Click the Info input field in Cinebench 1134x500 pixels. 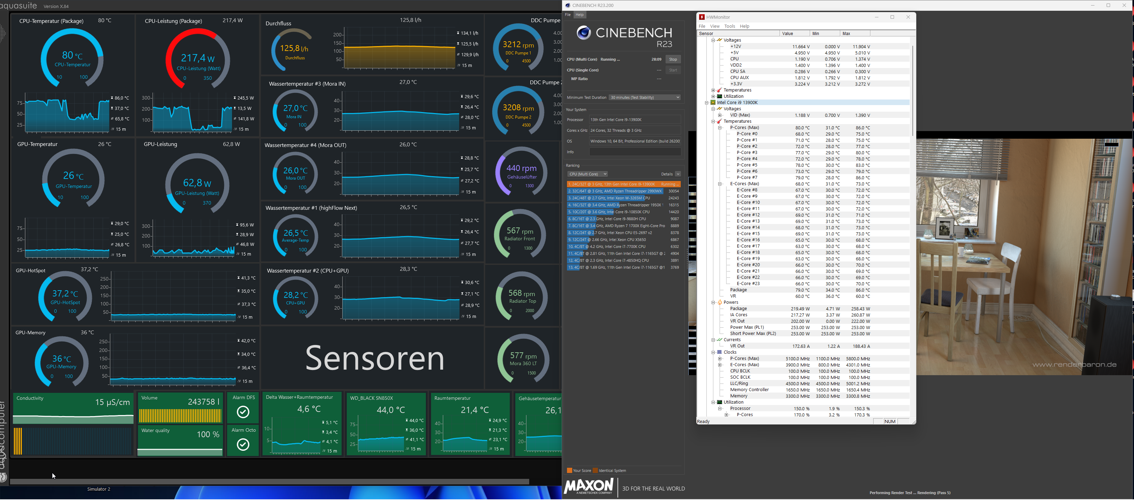635,152
